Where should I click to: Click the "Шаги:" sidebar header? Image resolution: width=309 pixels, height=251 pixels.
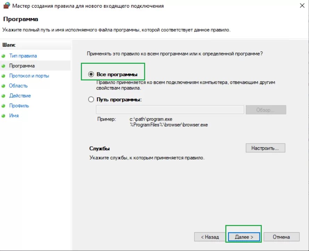9,45
